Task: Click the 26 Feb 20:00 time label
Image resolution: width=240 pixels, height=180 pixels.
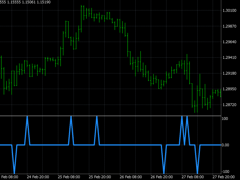Action: pos(162,177)
